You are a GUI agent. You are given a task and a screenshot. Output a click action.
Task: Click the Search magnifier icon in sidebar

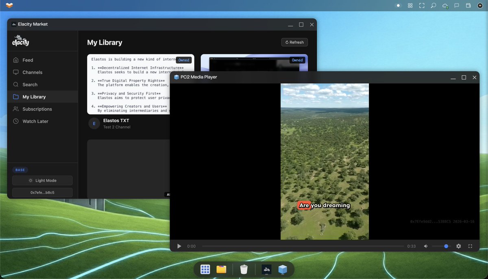[x=16, y=84]
